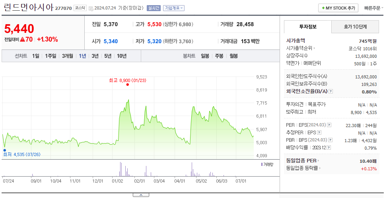Click the 상한가 6,980 text
This screenshot has height=198, width=385.
[178, 25]
